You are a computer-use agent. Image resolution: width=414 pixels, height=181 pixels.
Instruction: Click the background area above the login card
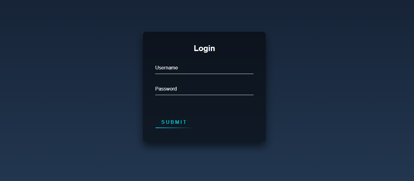tap(204, 15)
